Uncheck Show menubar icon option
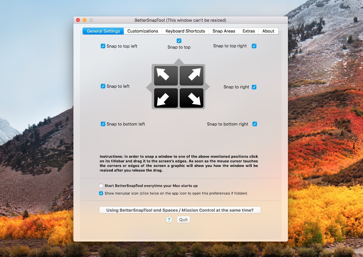The width and height of the screenshot is (363, 257). [x=101, y=193]
